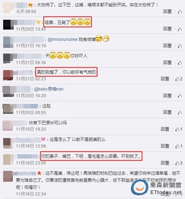Like the 11月20日 00:55 comment

click(x=180, y=113)
